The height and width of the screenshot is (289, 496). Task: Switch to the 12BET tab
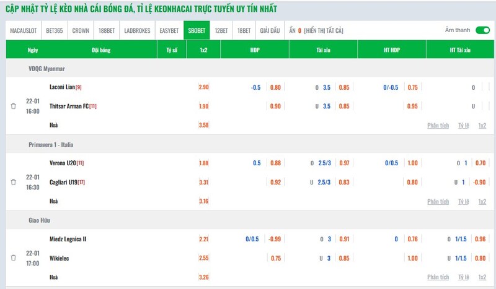221,30
